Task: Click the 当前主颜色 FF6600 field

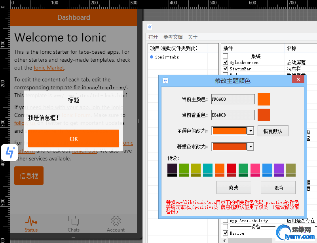Action: point(233,99)
